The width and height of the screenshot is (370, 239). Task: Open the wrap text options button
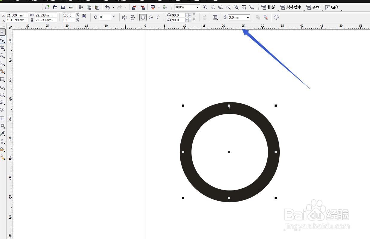tap(215, 17)
